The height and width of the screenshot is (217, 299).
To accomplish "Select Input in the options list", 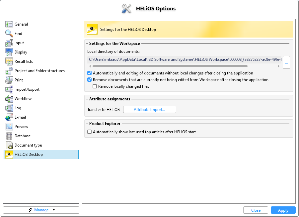I will [41, 43].
